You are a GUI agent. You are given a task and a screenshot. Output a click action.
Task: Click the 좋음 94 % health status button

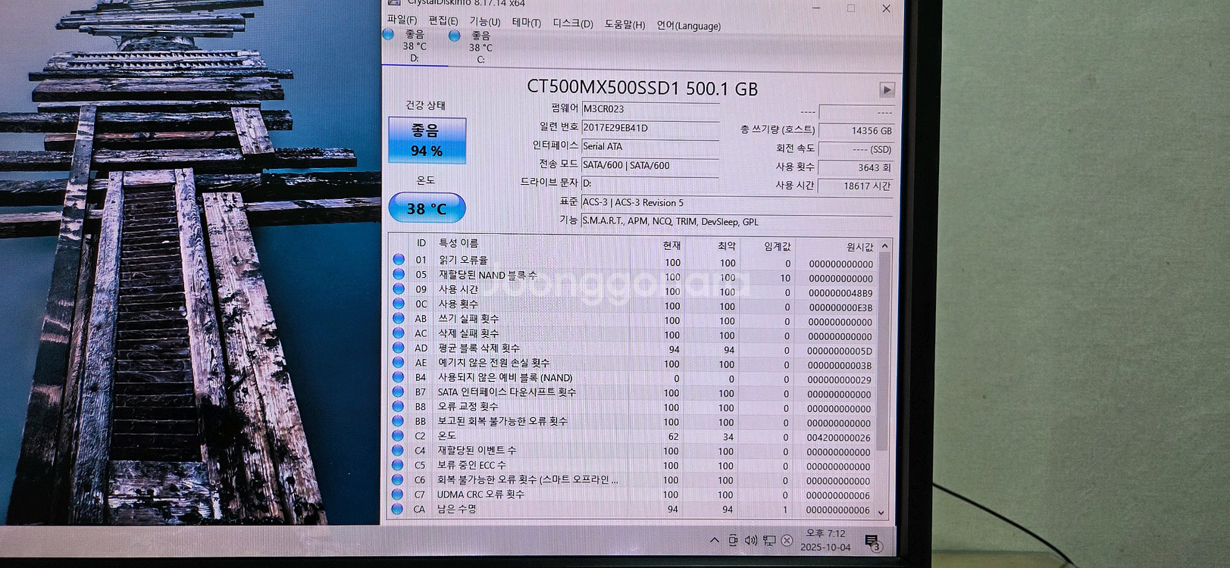[427, 141]
